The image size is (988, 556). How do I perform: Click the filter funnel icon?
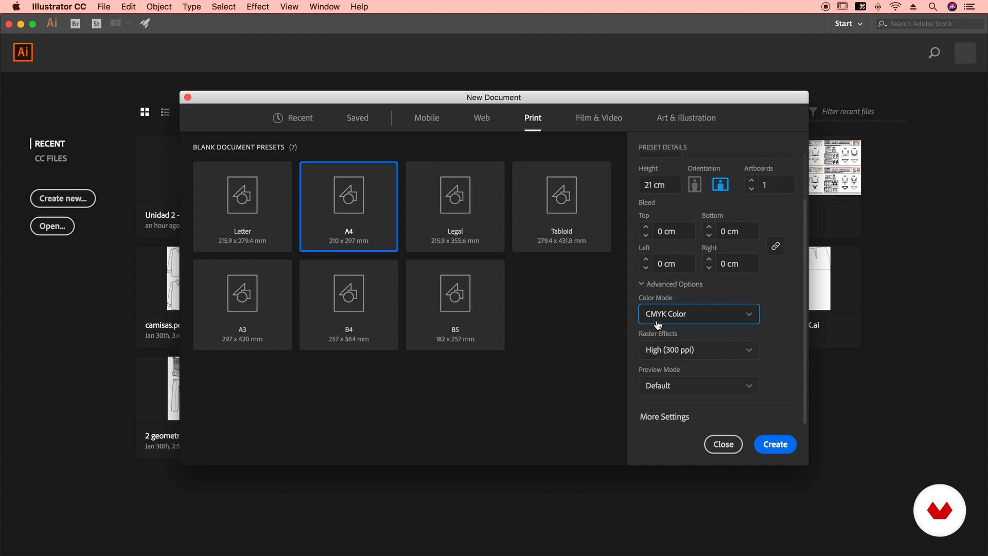click(x=813, y=112)
